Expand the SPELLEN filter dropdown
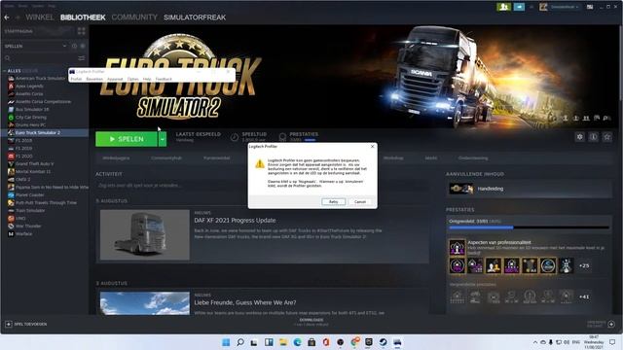 65,46
